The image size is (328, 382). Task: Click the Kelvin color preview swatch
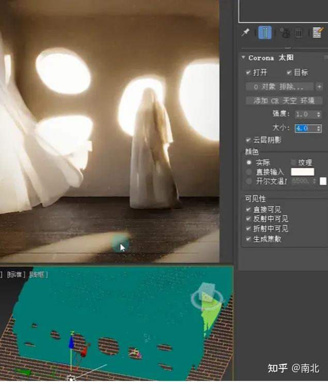click(x=323, y=181)
